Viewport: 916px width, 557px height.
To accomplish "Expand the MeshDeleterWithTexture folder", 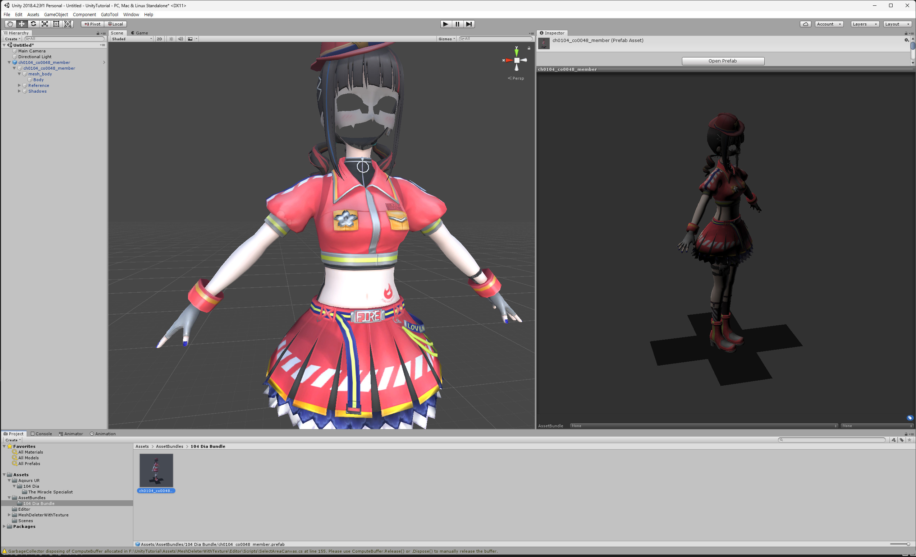I will pos(9,515).
